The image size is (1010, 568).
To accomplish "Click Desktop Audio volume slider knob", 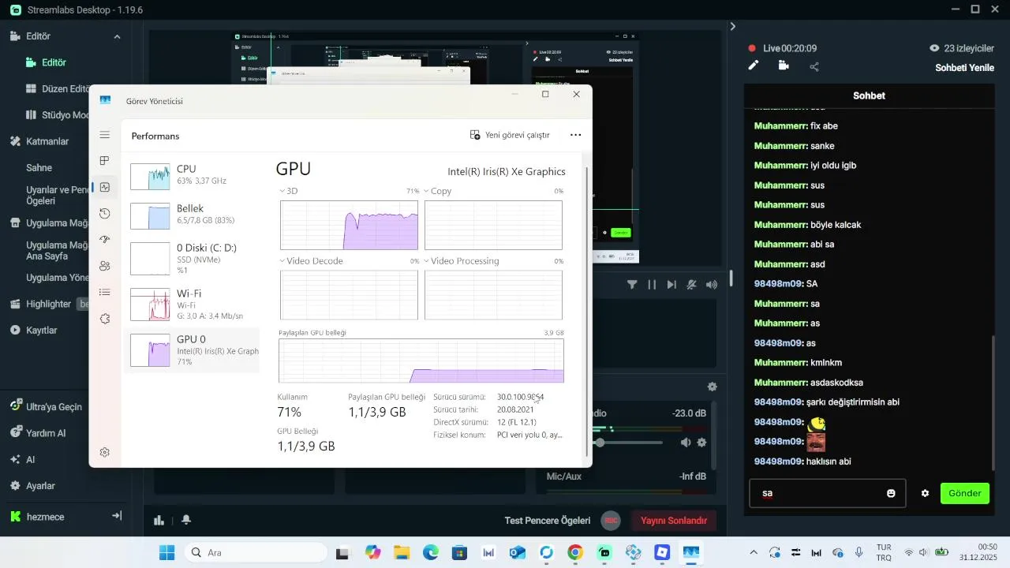I will click(x=600, y=443).
